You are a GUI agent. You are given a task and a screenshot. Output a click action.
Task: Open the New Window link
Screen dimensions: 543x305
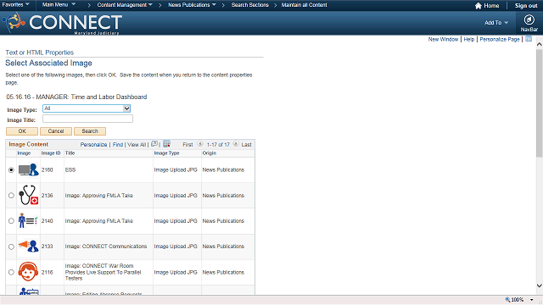click(x=443, y=40)
